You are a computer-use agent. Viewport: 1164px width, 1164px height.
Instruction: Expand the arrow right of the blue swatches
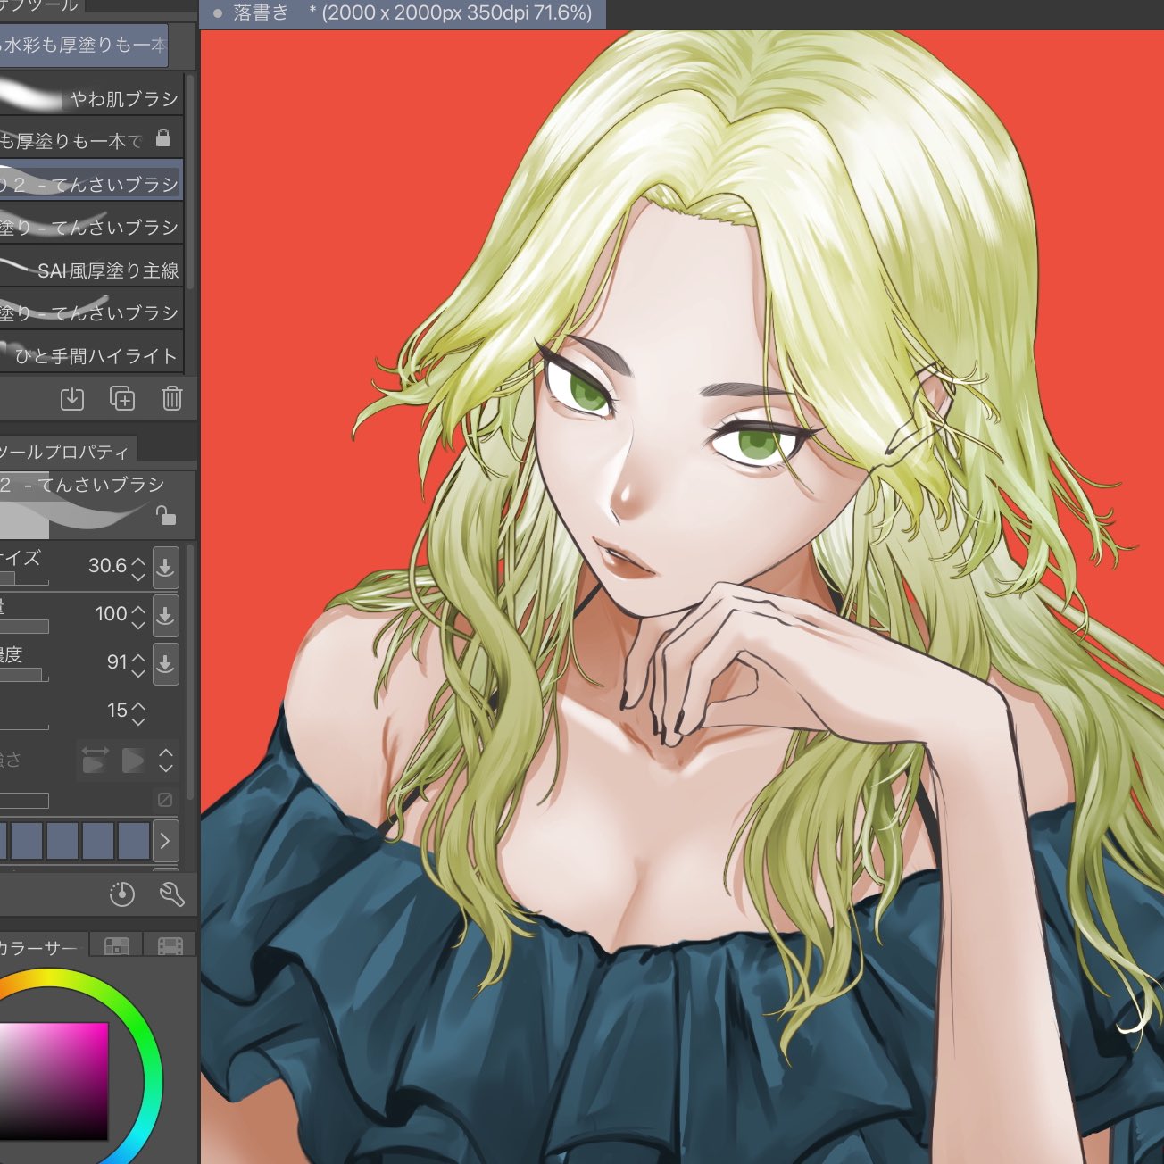pyautogui.click(x=165, y=841)
